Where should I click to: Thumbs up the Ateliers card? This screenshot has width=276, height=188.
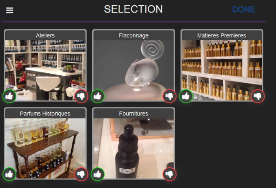9,96
